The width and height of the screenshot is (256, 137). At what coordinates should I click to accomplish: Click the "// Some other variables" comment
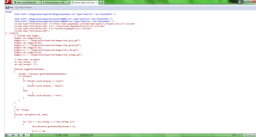pyautogui.click(x=27, y=60)
